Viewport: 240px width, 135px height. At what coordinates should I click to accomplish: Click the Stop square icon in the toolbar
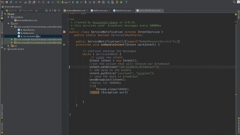(94, 2)
